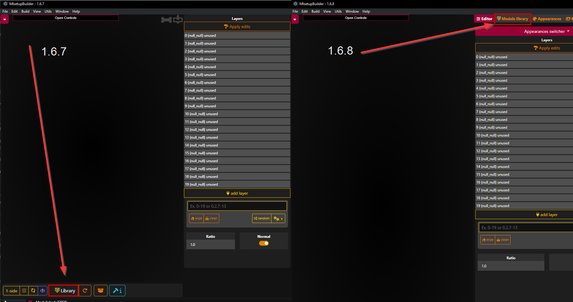The height and width of the screenshot is (302, 573).
Task: Click the layer range input field in 1.6.7
Action: tap(237, 206)
